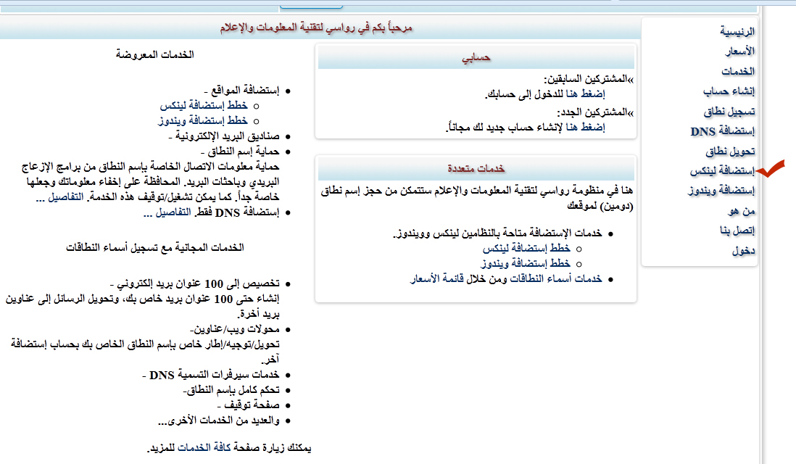Open قائمة الأسعار price list link

pyautogui.click(x=437, y=278)
